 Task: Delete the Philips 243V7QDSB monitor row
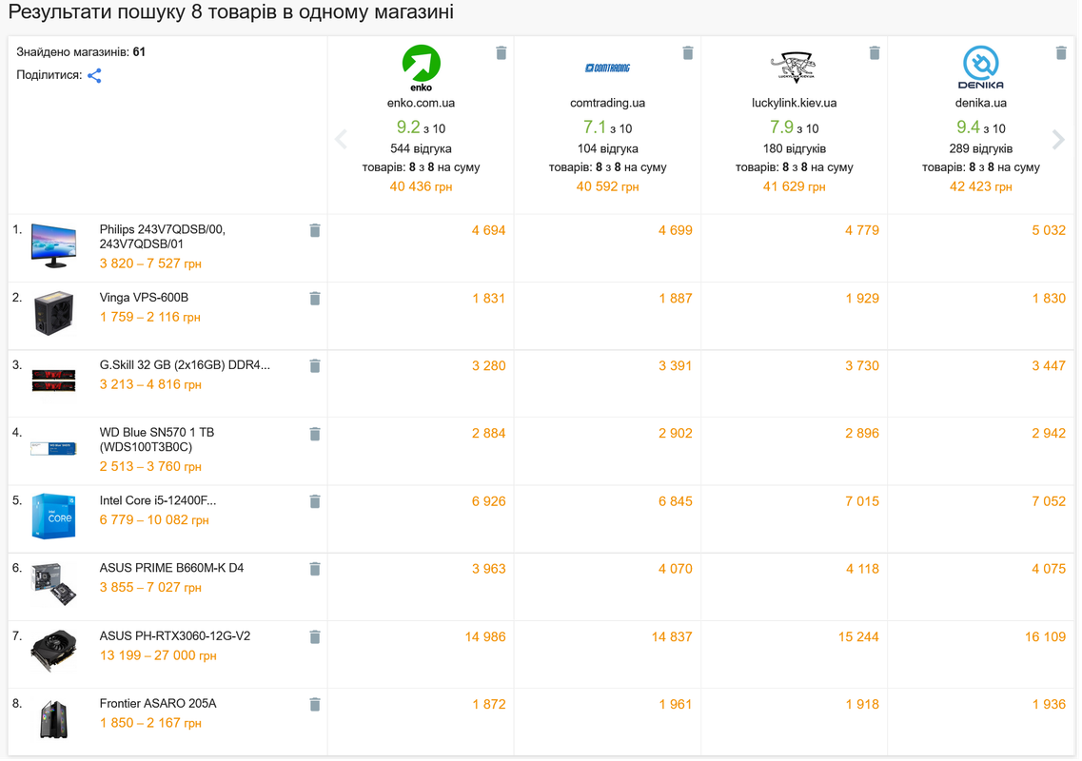point(316,231)
